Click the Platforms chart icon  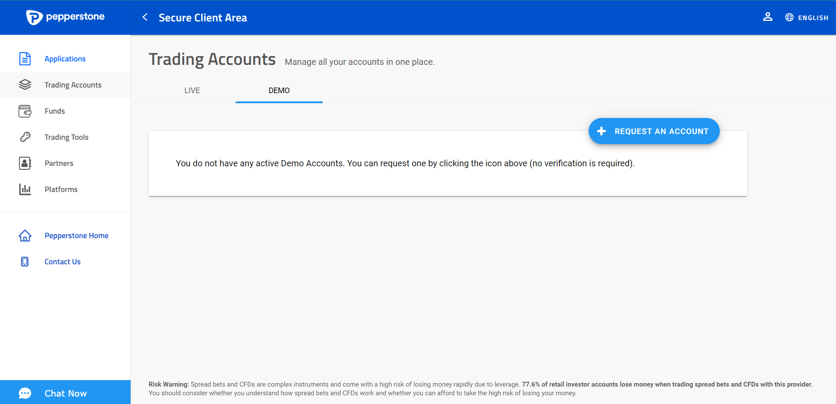coord(25,189)
